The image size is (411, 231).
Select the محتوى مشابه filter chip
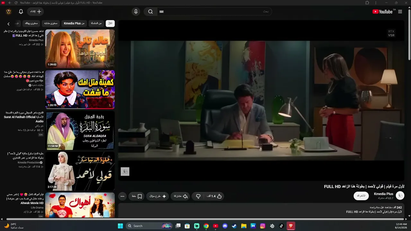click(51, 23)
